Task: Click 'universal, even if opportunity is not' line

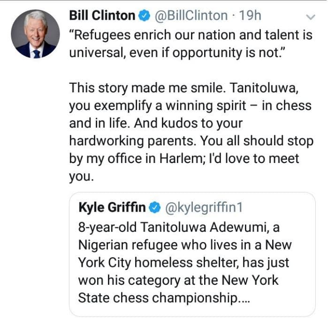Action: click(177, 52)
